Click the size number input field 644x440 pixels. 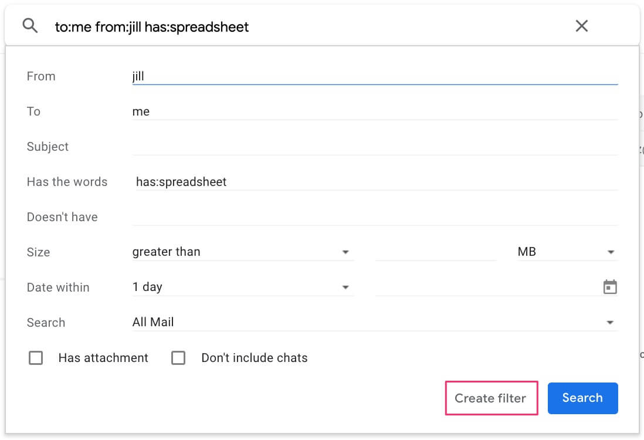(436, 252)
